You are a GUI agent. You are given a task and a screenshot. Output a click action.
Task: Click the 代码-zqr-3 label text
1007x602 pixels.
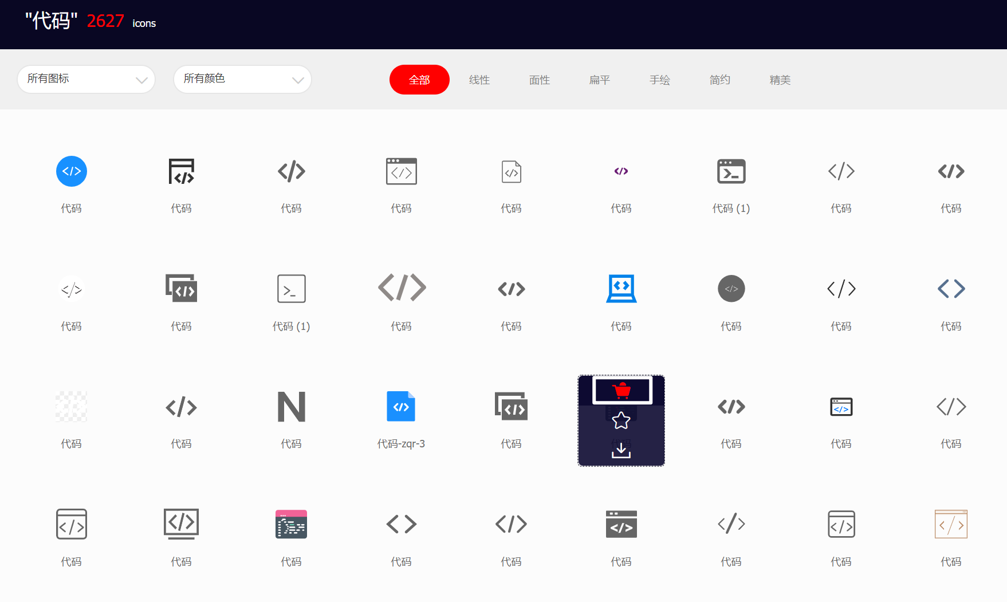click(x=401, y=444)
